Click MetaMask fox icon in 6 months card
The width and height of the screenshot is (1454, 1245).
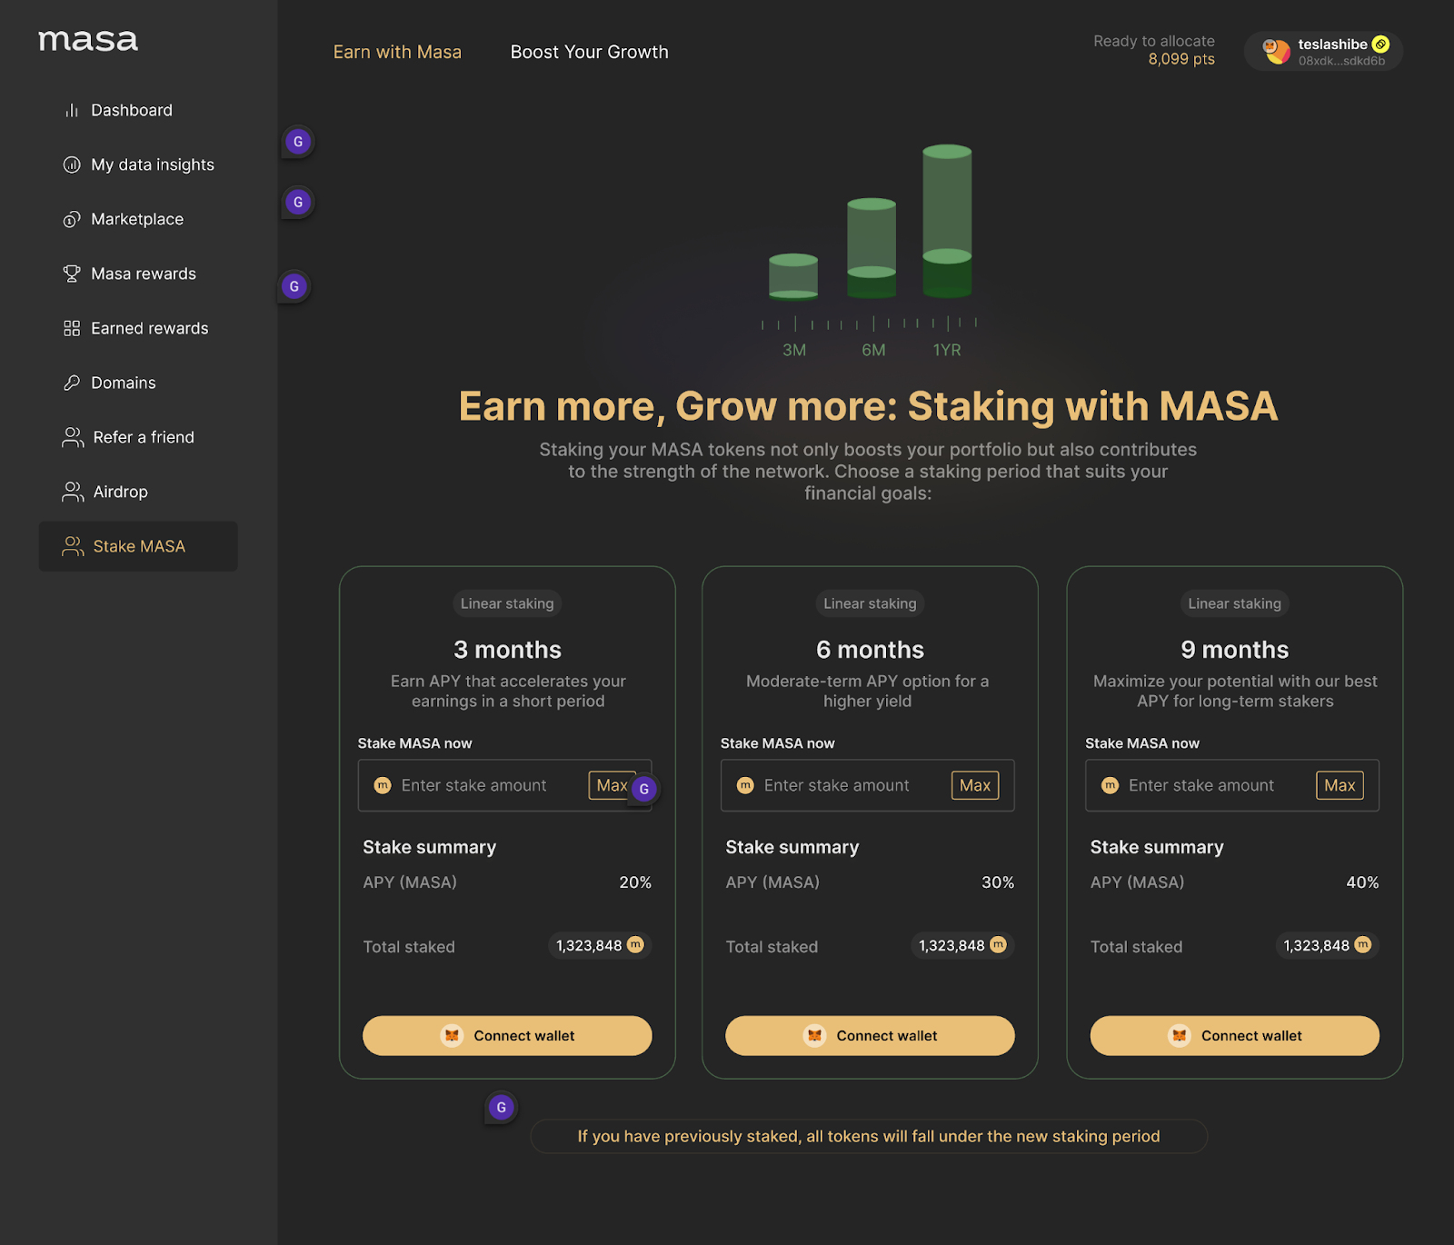(x=815, y=1036)
